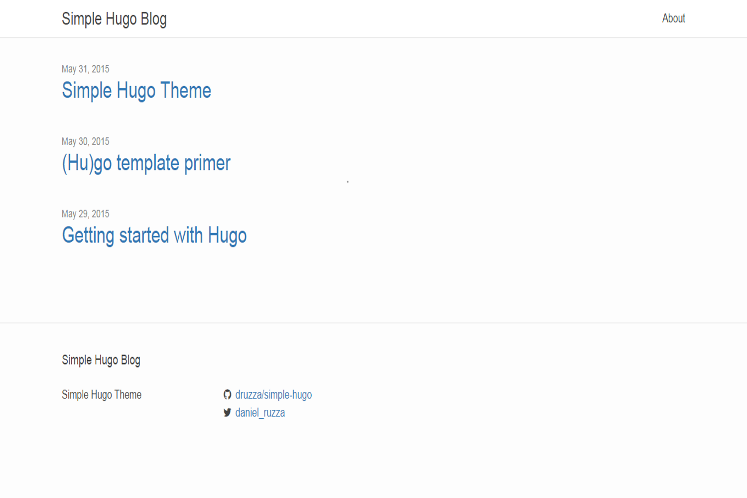Viewport: 747px width, 498px height.
Task: Open the (Hu)go template primer post
Action: [146, 163]
